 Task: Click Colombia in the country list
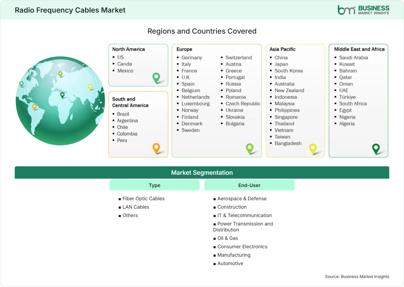(127, 134)
